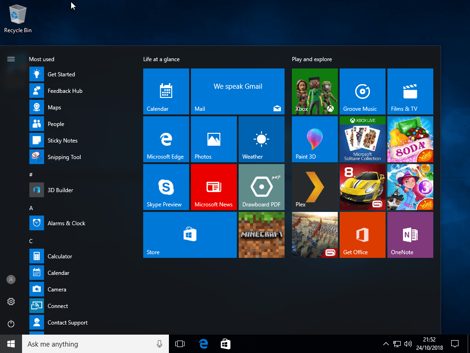470x353 pixels.
Task: Select the letter A group header
Action: pyautogui.click(x=31, y=208)
